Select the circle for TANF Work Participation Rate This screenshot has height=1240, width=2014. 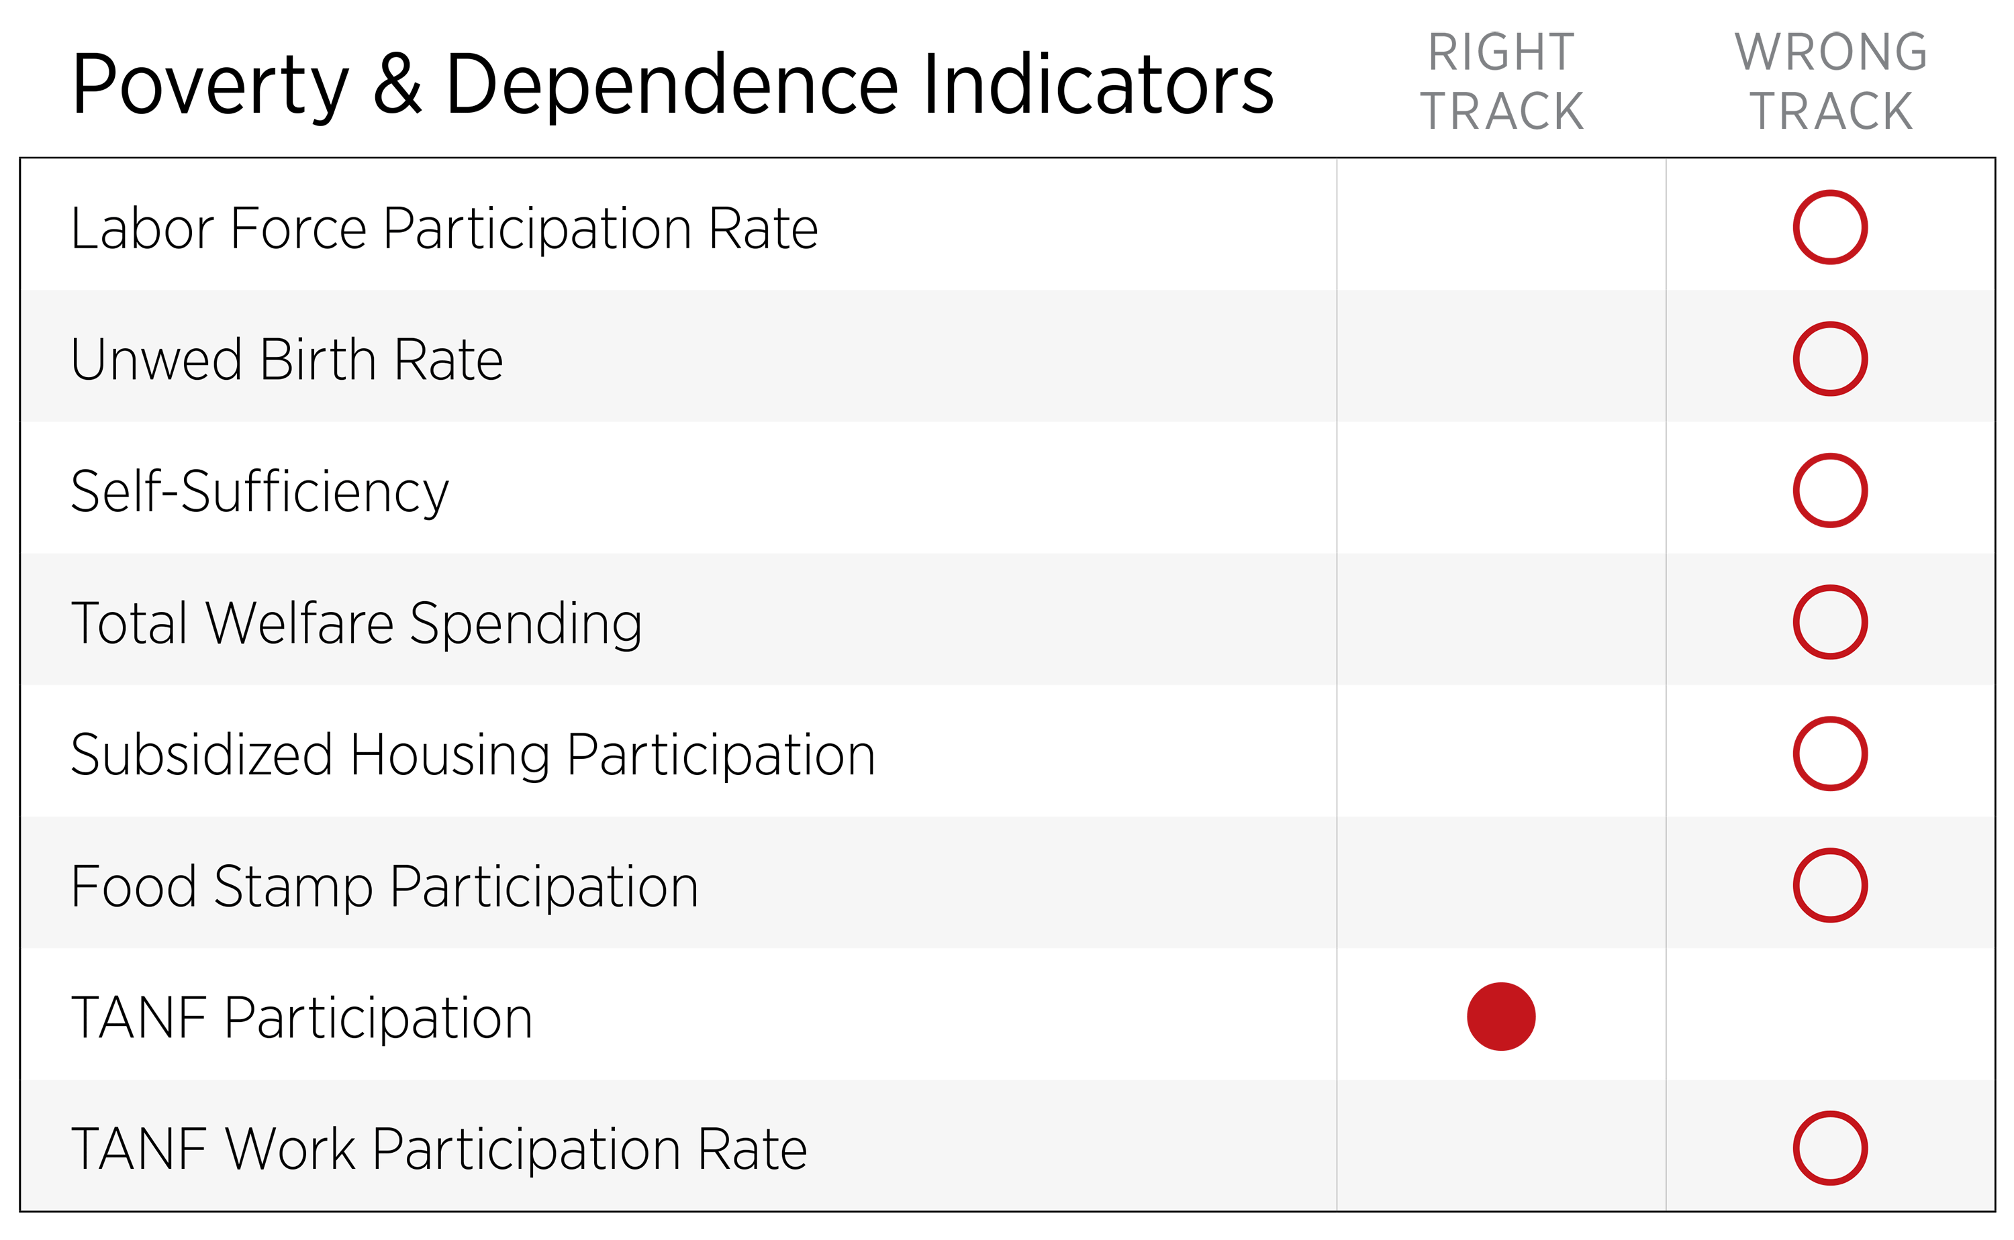[x=1830, y=1148]
